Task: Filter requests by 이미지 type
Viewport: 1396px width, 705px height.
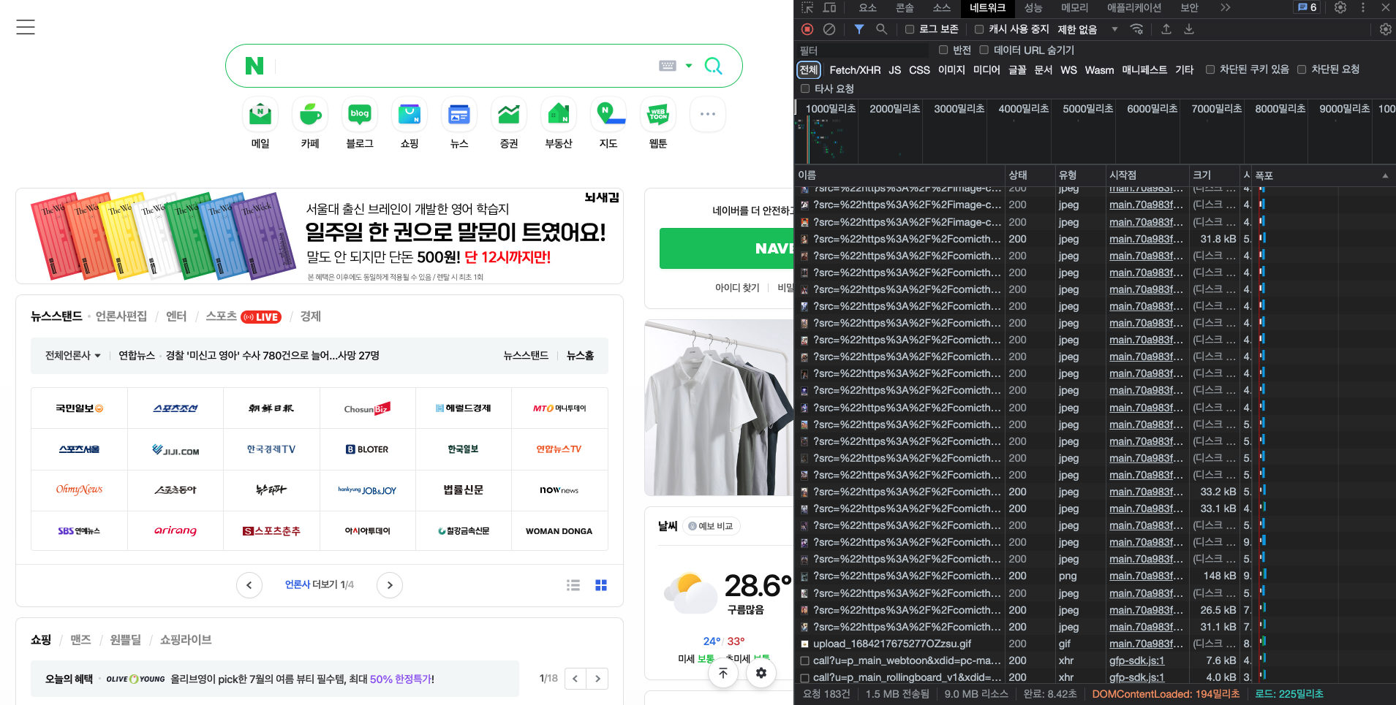Action: point(951,70)
